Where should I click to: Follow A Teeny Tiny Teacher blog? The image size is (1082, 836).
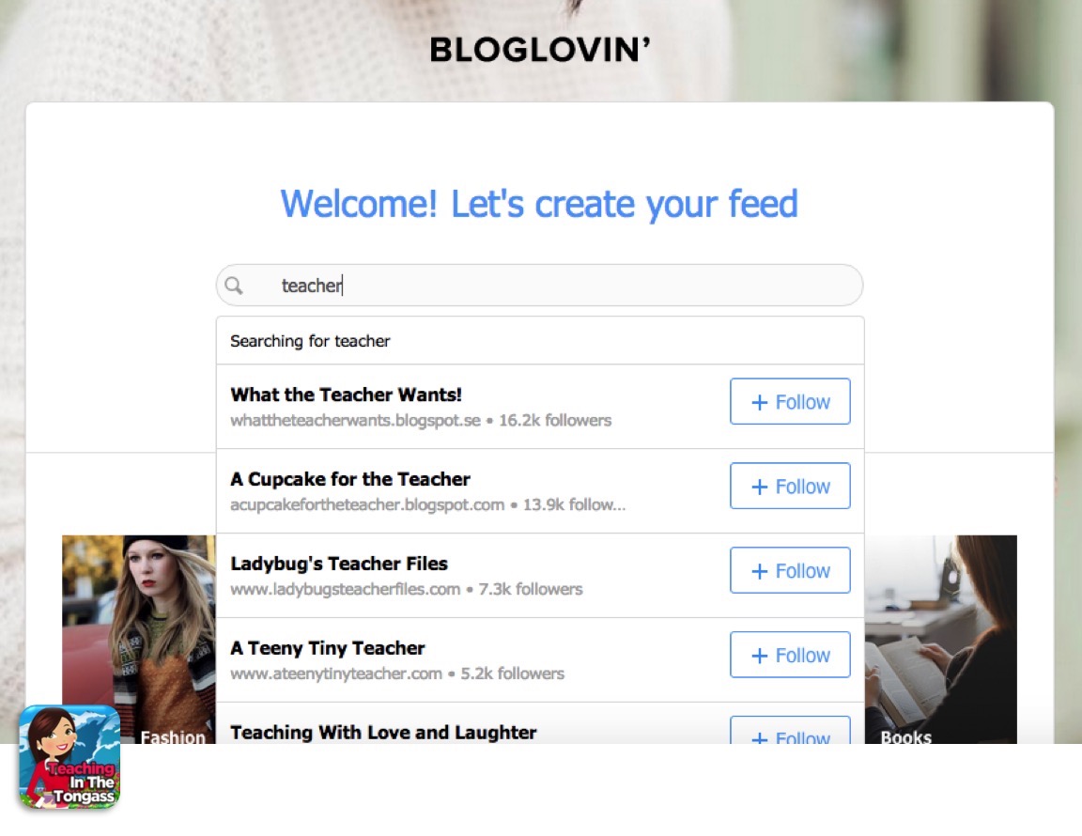coord(790,655)
